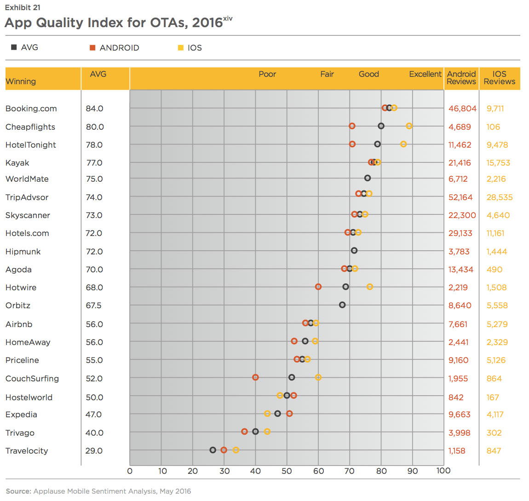Click the Cheapflights Android orange data point
529x501 pixels.
click(352, 126)
